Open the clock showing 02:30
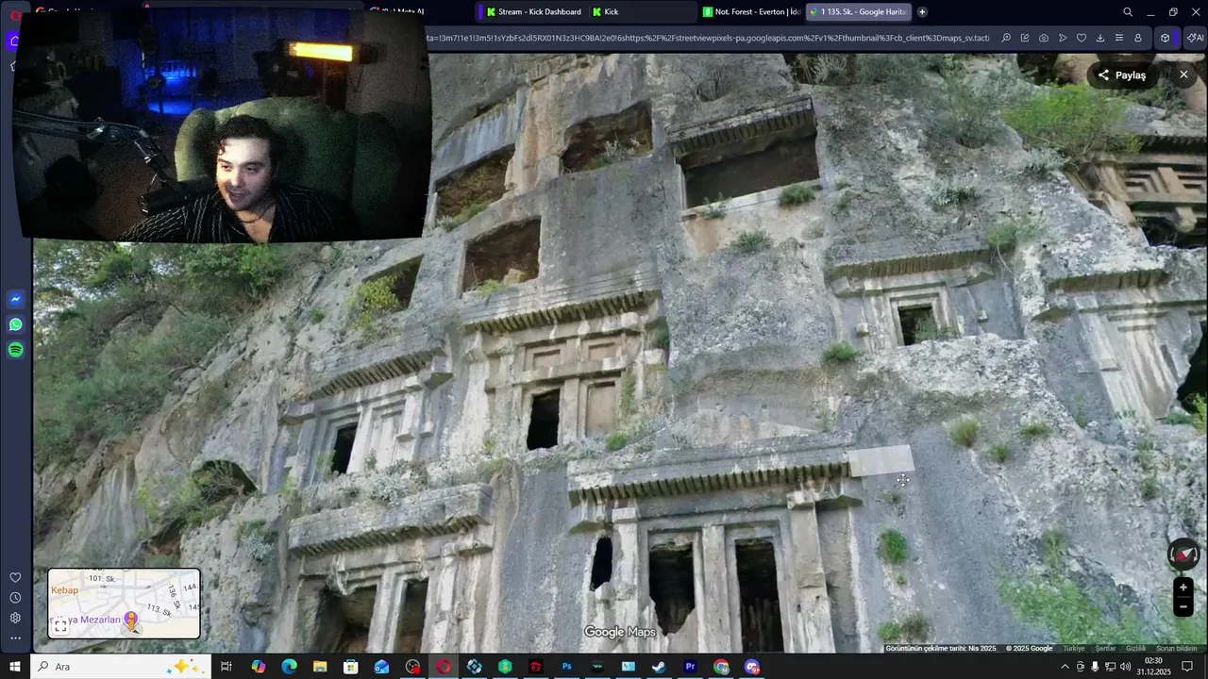This screenshot has width=1208, height=679. click(x=1155, y=667)
